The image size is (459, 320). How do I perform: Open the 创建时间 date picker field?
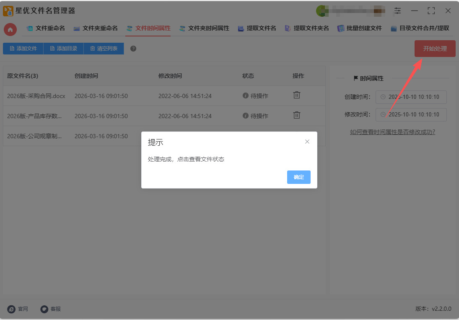click(x=411, y=97)
